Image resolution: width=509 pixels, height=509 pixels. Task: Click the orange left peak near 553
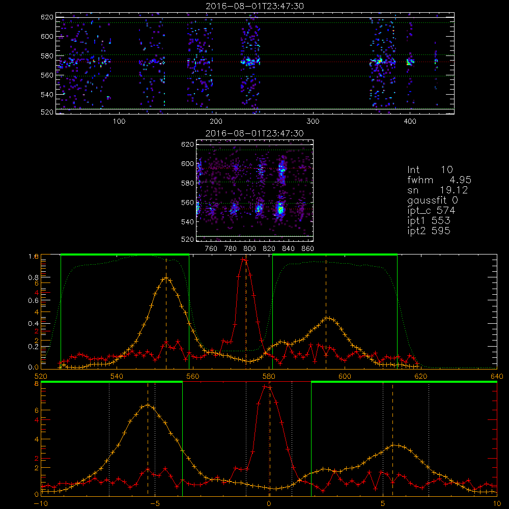(x=166, y=278)
